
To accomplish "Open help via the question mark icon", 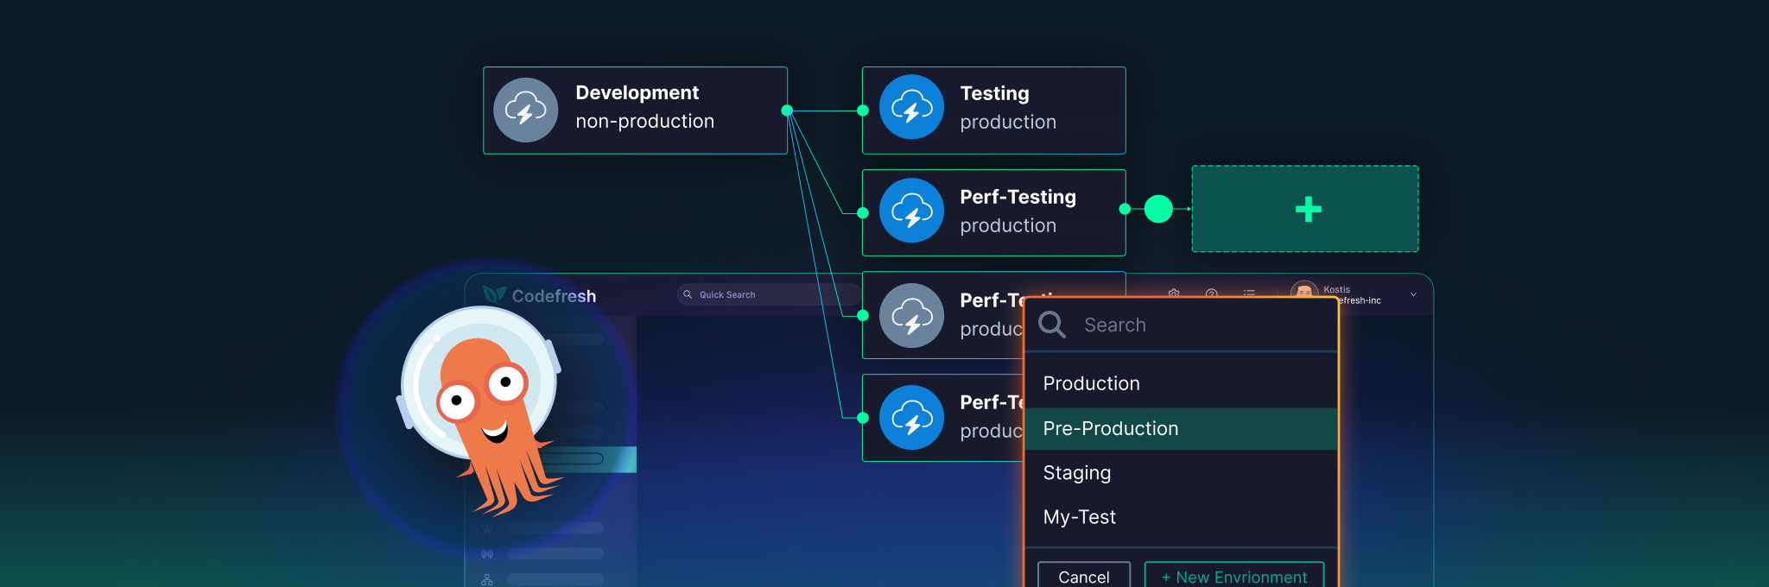I will click(x=1212, y=293).
